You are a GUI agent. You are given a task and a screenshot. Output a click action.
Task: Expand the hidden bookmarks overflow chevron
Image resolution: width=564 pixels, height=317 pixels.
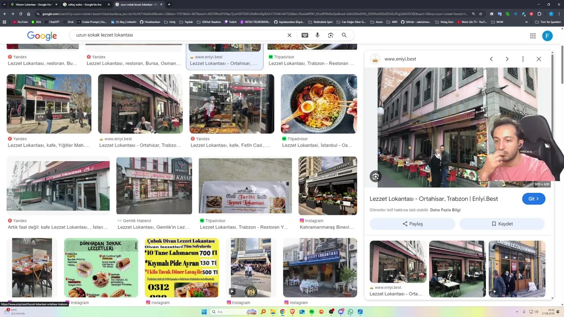coord(526,22)
